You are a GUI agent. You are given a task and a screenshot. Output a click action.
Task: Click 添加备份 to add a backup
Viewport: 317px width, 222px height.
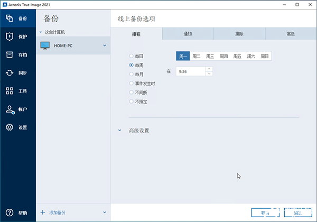point(59,212)
